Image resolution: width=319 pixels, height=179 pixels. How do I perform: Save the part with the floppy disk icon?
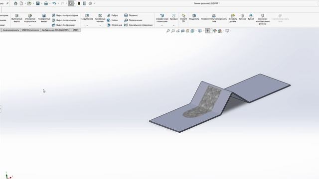tap(38, 3)
